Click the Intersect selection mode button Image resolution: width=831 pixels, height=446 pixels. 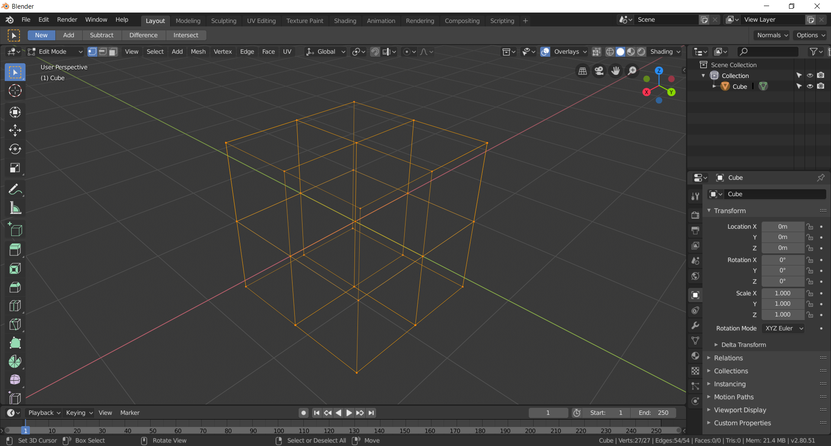(x=186, y=35)
